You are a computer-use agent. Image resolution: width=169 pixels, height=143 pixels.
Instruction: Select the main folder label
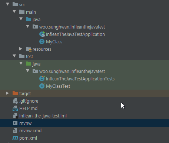click(31, 12)
